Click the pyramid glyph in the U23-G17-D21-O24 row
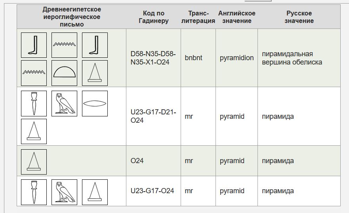The height and width of the screenshot is (213, 349). click(34, 131)
